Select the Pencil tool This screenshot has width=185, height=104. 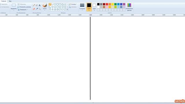pyautogui.click(x=34, y=5)
